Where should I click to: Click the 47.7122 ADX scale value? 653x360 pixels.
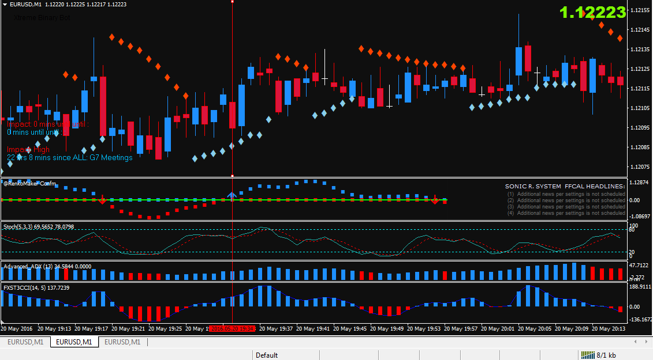coord(639,265)
